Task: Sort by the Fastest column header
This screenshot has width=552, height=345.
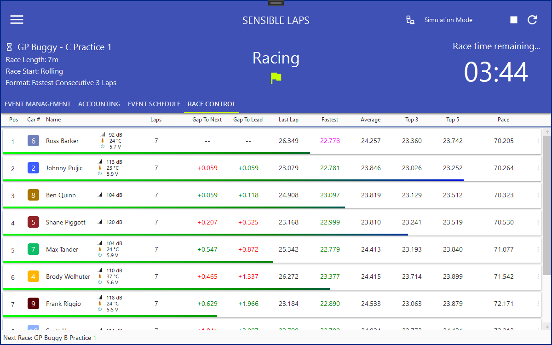Action: [330, 120]
